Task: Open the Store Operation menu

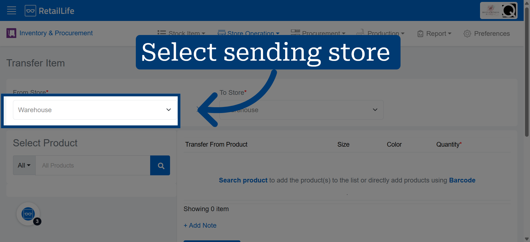Action: (248, 33)
